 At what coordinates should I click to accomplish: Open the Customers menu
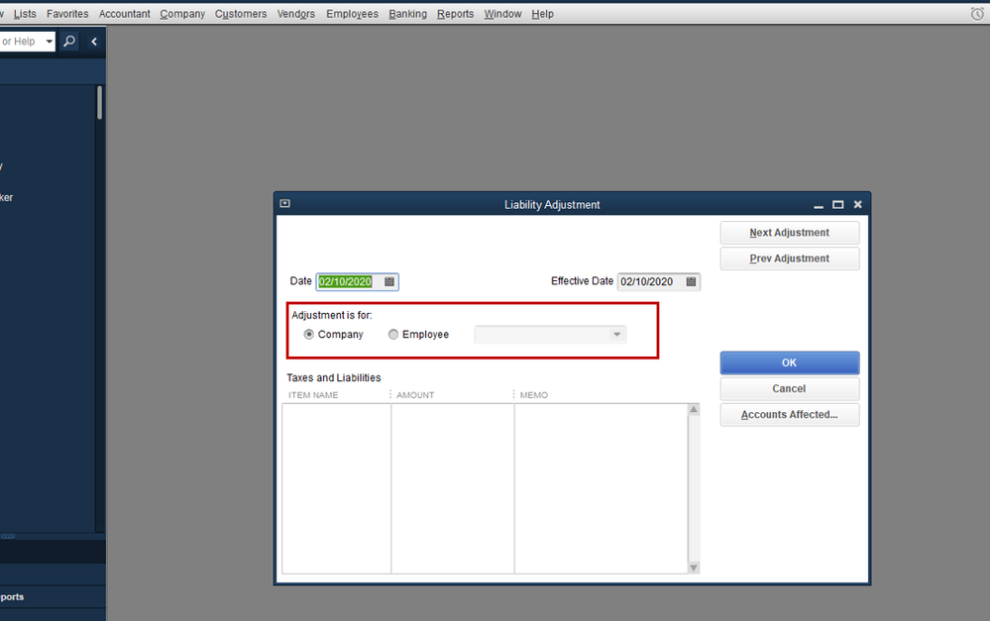click(241, 14)
